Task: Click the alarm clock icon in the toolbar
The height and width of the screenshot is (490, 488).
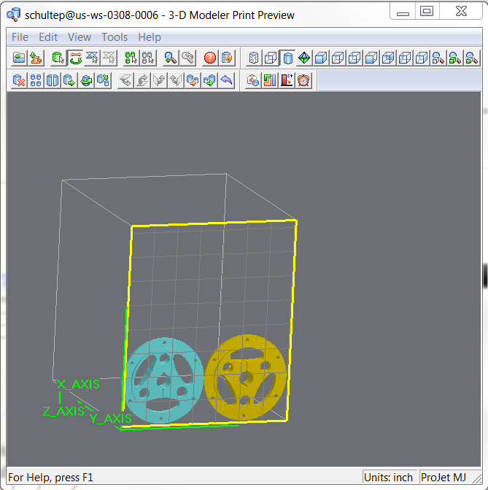Action: click(x=303, y=80)
